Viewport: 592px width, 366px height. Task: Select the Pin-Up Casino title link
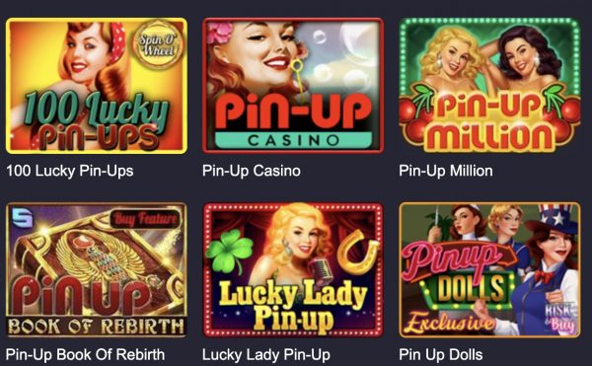tap(252, 171)
